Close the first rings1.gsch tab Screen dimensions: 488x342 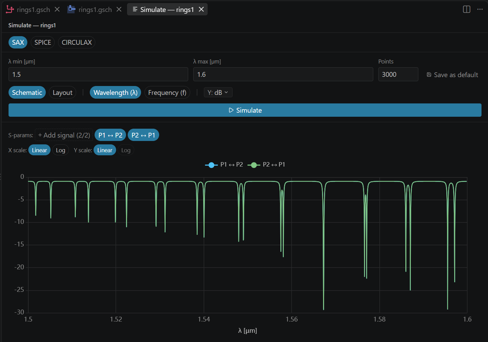pos(57,10)
